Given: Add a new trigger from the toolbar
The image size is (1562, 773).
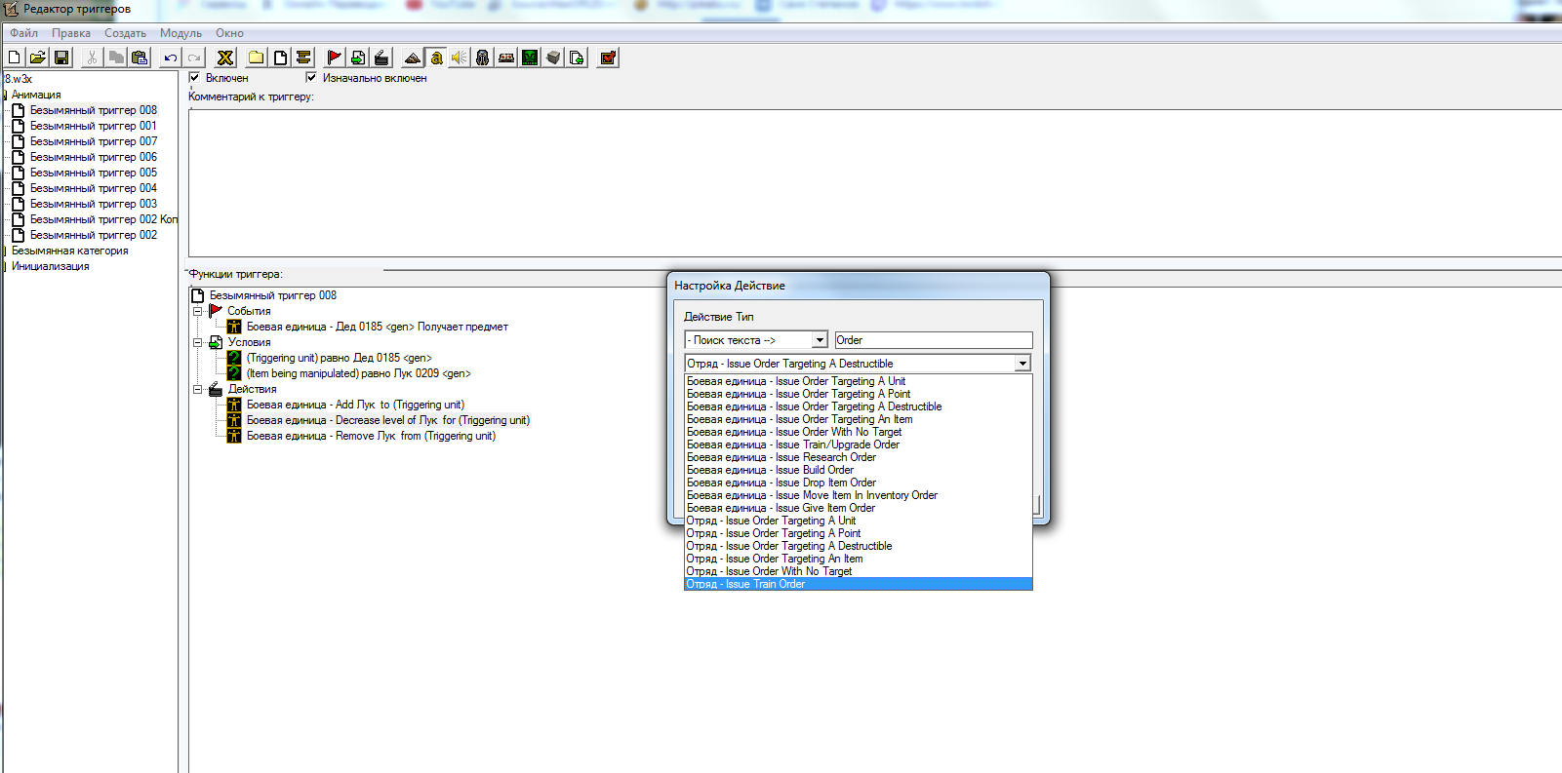Looking at the screenshot, I should tap(280, 58).
